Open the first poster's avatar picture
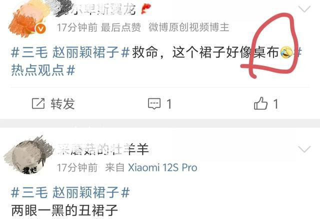The height and width of the screenshot is (219, 320). tap(27, 19)
